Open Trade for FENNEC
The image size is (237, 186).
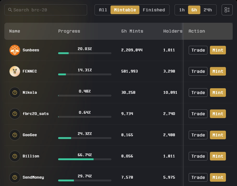[198, 71]
